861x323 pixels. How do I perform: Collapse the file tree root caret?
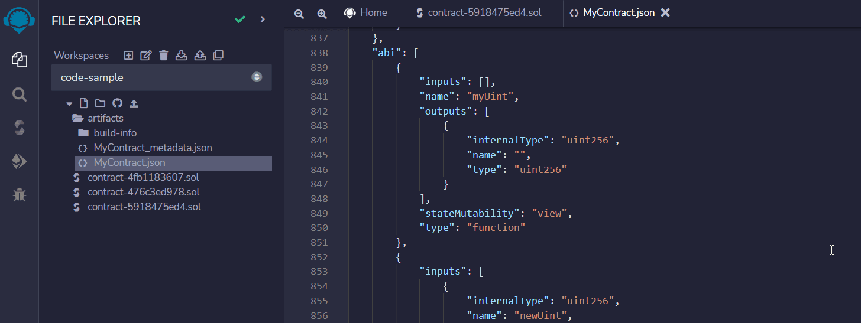(69, 103)
